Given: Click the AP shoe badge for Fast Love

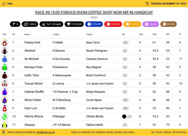Looking at the screenshot, I should click(x=126, y=108).
